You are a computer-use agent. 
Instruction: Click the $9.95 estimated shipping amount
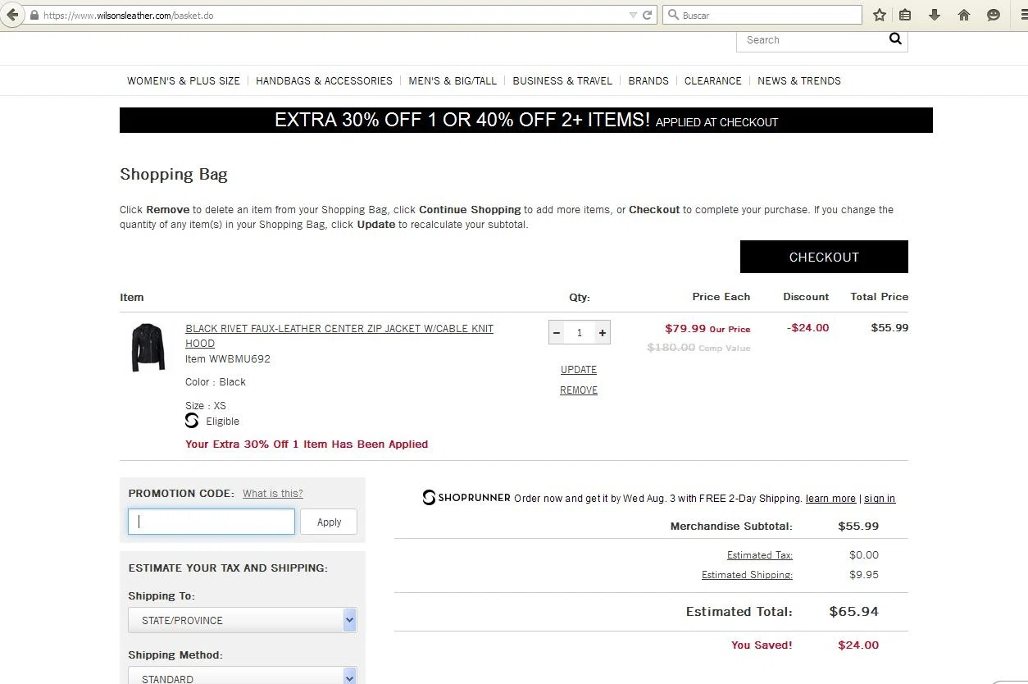click(864, 575)
